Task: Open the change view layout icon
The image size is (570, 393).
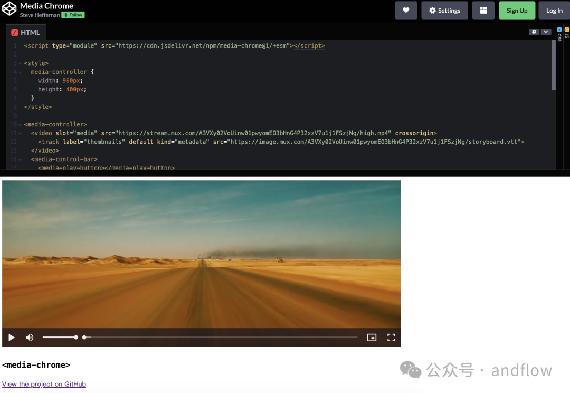Action: (483, 10)
